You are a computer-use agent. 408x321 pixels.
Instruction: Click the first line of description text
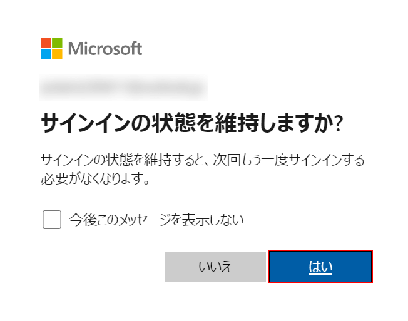coord(203,160)
